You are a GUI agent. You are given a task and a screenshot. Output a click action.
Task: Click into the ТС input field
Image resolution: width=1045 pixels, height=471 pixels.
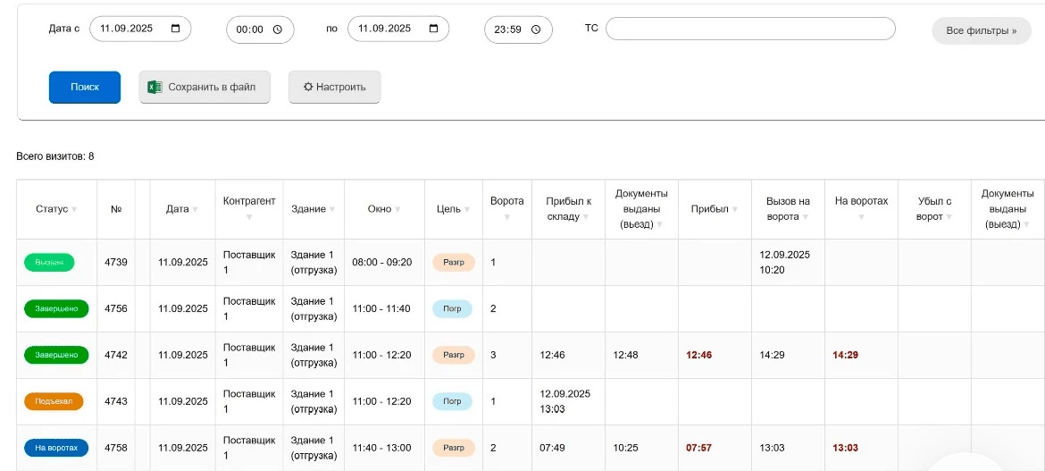tap(750, 29)
